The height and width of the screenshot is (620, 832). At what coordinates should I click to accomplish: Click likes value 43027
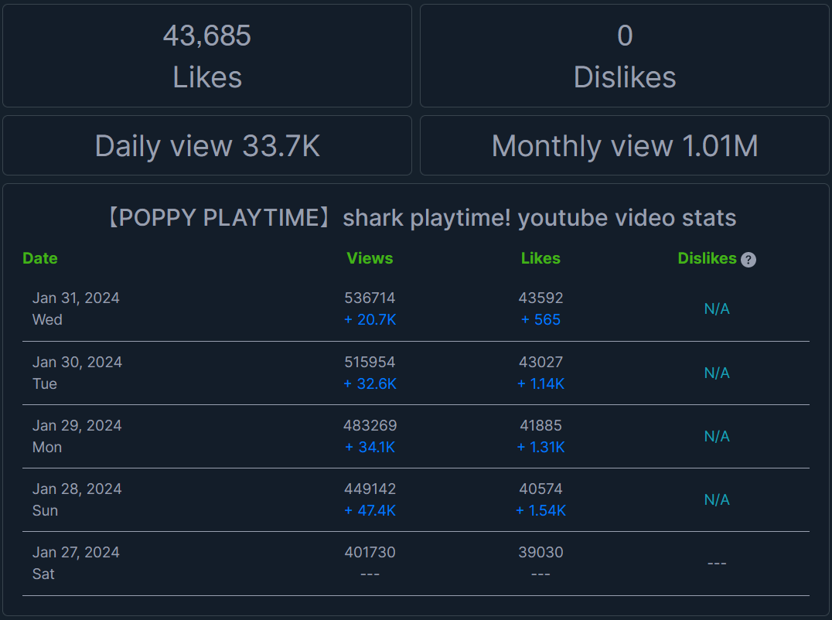(x=540, y=363)
